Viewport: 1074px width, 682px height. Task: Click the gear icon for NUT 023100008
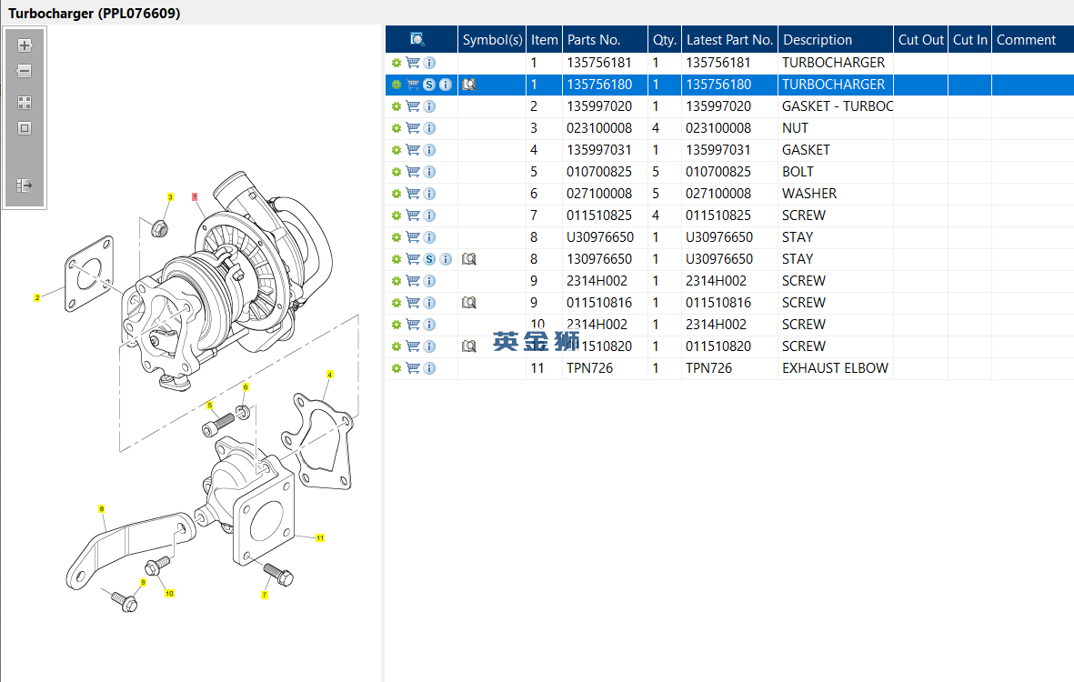tap(396, 128)
